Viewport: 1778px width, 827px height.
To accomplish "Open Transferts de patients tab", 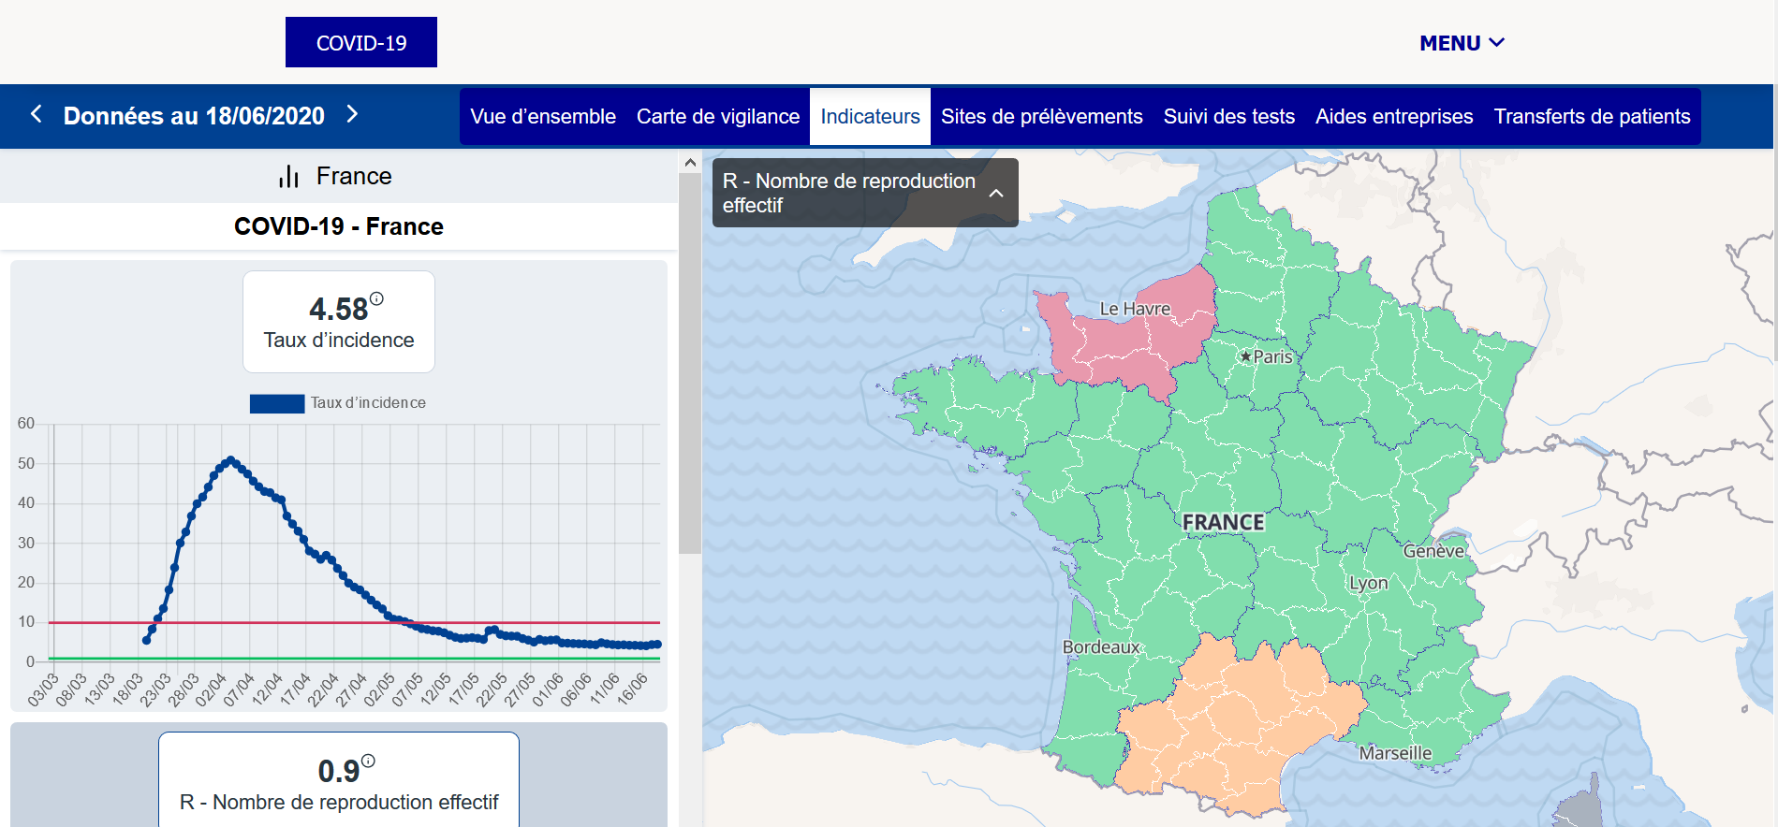I will 1592,117.
